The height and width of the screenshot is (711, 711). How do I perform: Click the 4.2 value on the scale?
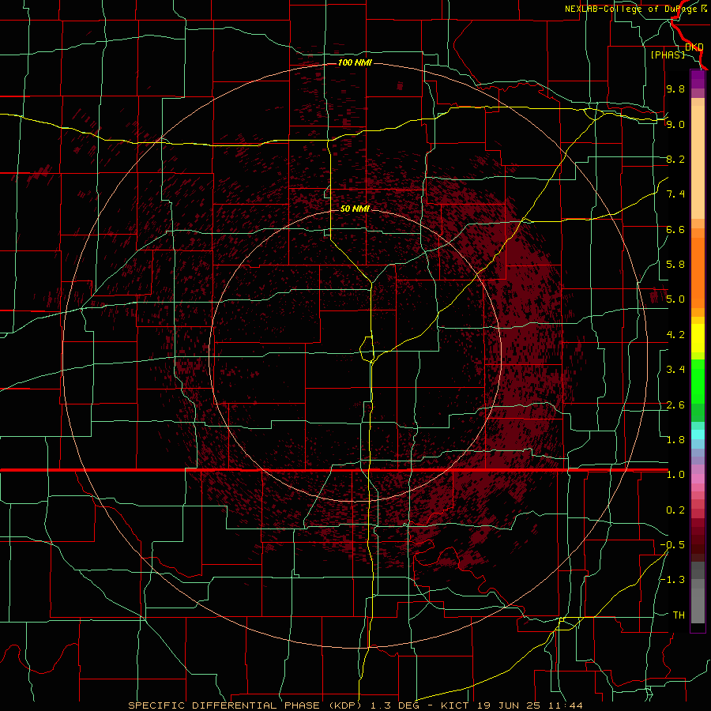pos(675,335)
